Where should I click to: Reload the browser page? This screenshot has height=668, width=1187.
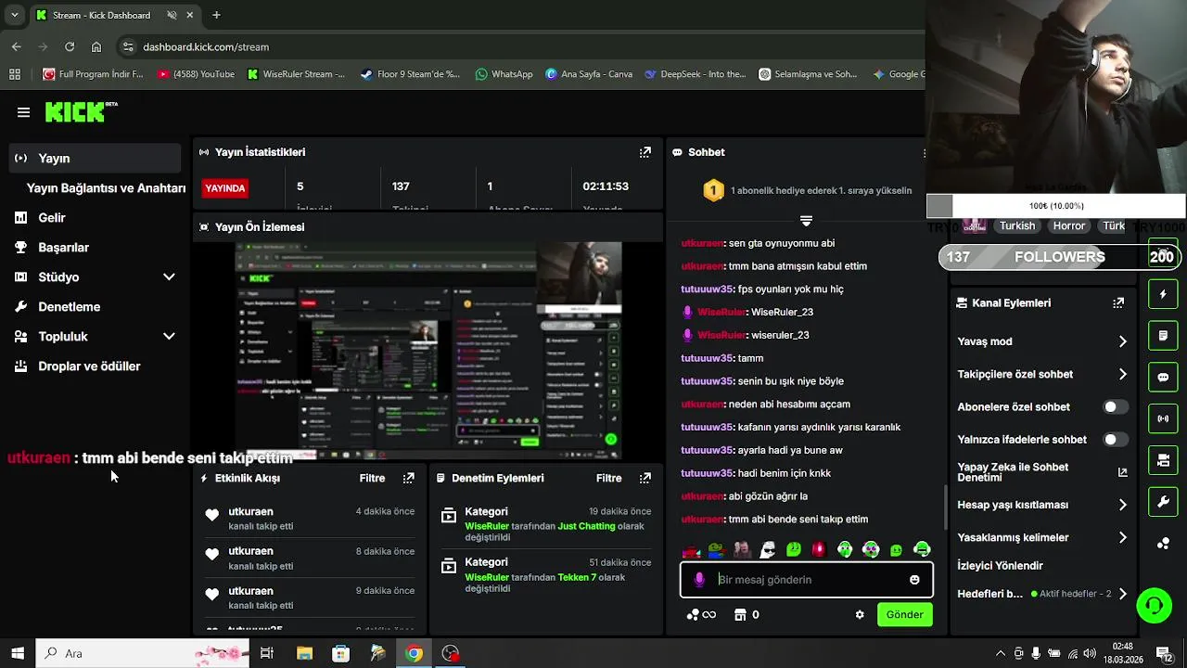click(x=70, y=46)
